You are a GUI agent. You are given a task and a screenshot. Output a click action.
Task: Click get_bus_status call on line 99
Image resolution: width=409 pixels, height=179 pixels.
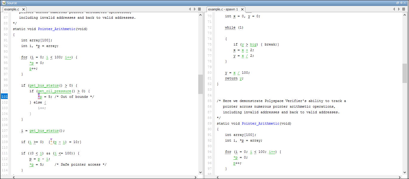coord(44,85)
